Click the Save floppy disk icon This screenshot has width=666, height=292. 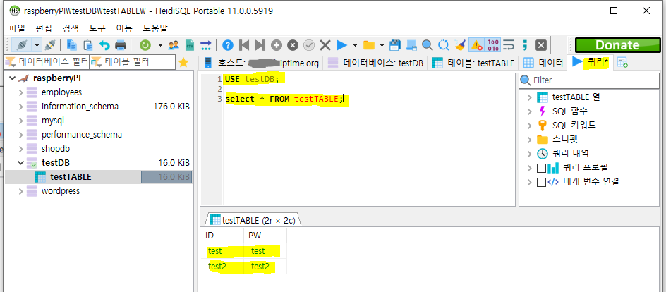point(395,44)
